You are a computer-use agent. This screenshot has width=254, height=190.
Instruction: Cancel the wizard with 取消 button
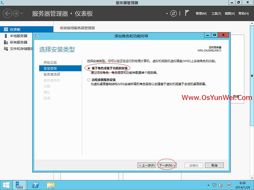tap(214, 165)
